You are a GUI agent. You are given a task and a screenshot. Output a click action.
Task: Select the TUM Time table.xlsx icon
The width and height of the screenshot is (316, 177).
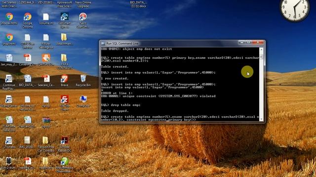(9, 120)
